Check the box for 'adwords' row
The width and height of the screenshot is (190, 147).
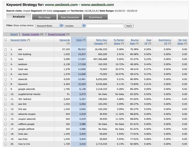click(x=5, y=79)
